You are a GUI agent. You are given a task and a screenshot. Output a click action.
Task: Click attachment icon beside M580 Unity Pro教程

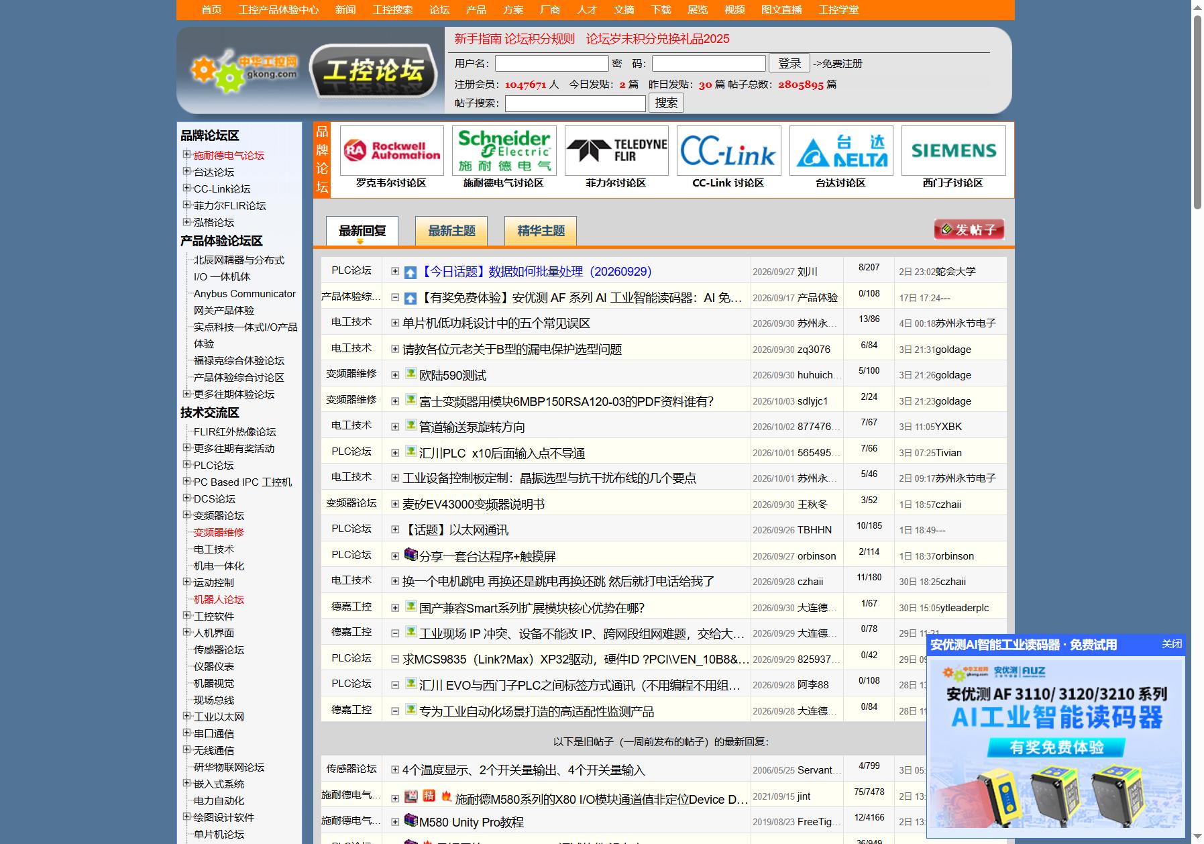(411, 820)
